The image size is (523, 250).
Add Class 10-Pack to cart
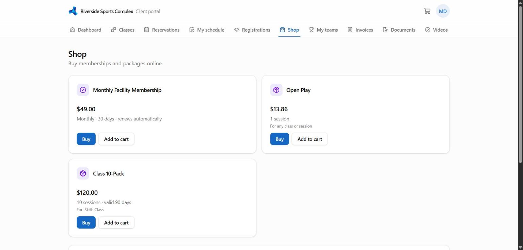(116, 222)
